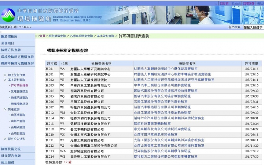This screenshot has width=264, height=165.
Task: Select 由區域查詢 sidebar item
Action: (18, 115)
